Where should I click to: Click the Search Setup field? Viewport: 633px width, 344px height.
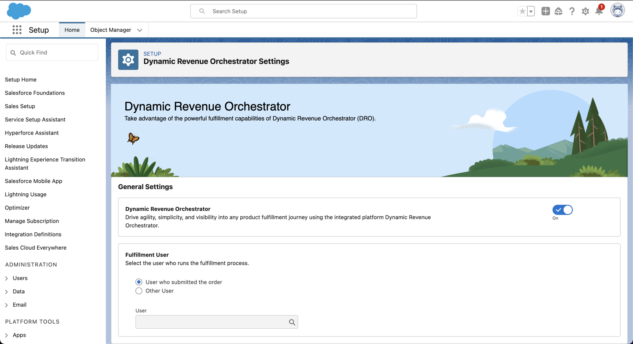pyautogui.click(x=303, y=11)
